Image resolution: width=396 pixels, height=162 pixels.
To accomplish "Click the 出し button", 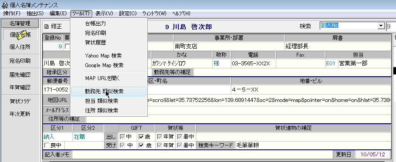I will tap(111, 137).
